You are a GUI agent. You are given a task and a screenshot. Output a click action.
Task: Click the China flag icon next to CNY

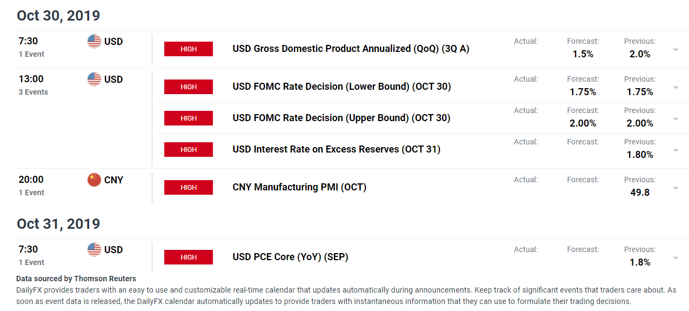[94, 180]
